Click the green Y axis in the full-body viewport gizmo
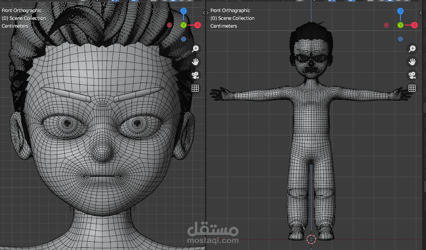The width and height of the screenshot is (426, 250). [400, 25]
